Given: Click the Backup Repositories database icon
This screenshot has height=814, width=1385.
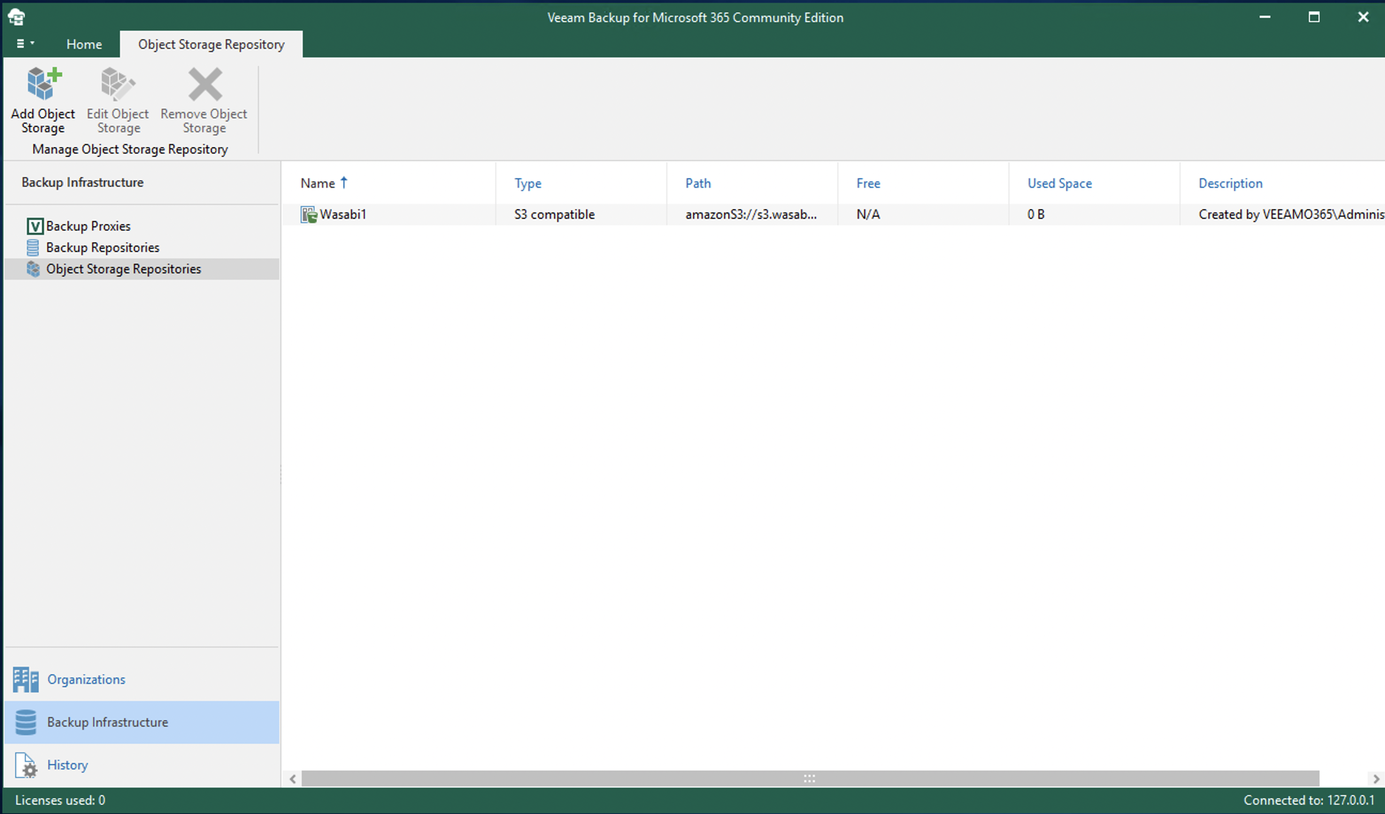Looking at the screenshot, I should [x=33, y=247].
